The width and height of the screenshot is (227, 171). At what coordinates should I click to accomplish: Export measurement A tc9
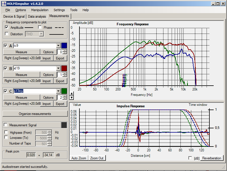tap(60, 58)
